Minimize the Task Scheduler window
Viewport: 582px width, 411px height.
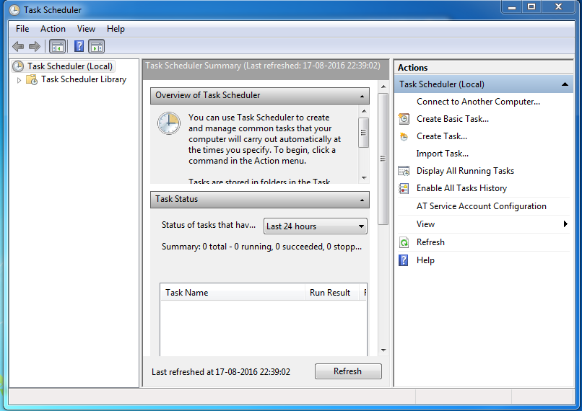pos(512,6)
